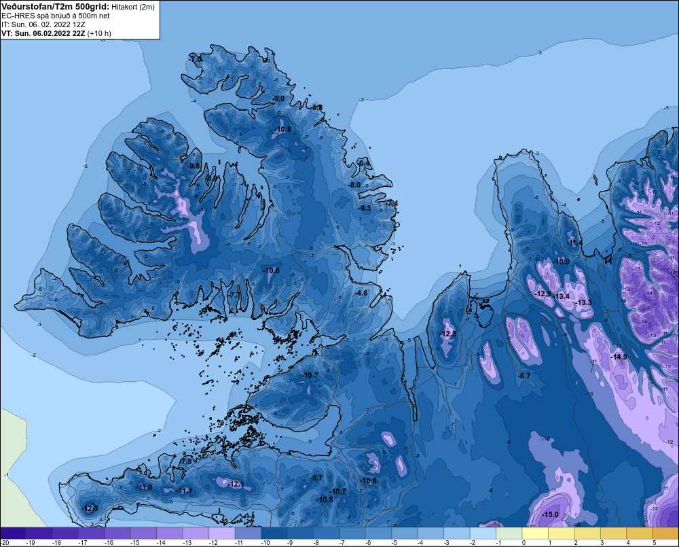Select the -8.0 temperature label

(x=354, y=185)
